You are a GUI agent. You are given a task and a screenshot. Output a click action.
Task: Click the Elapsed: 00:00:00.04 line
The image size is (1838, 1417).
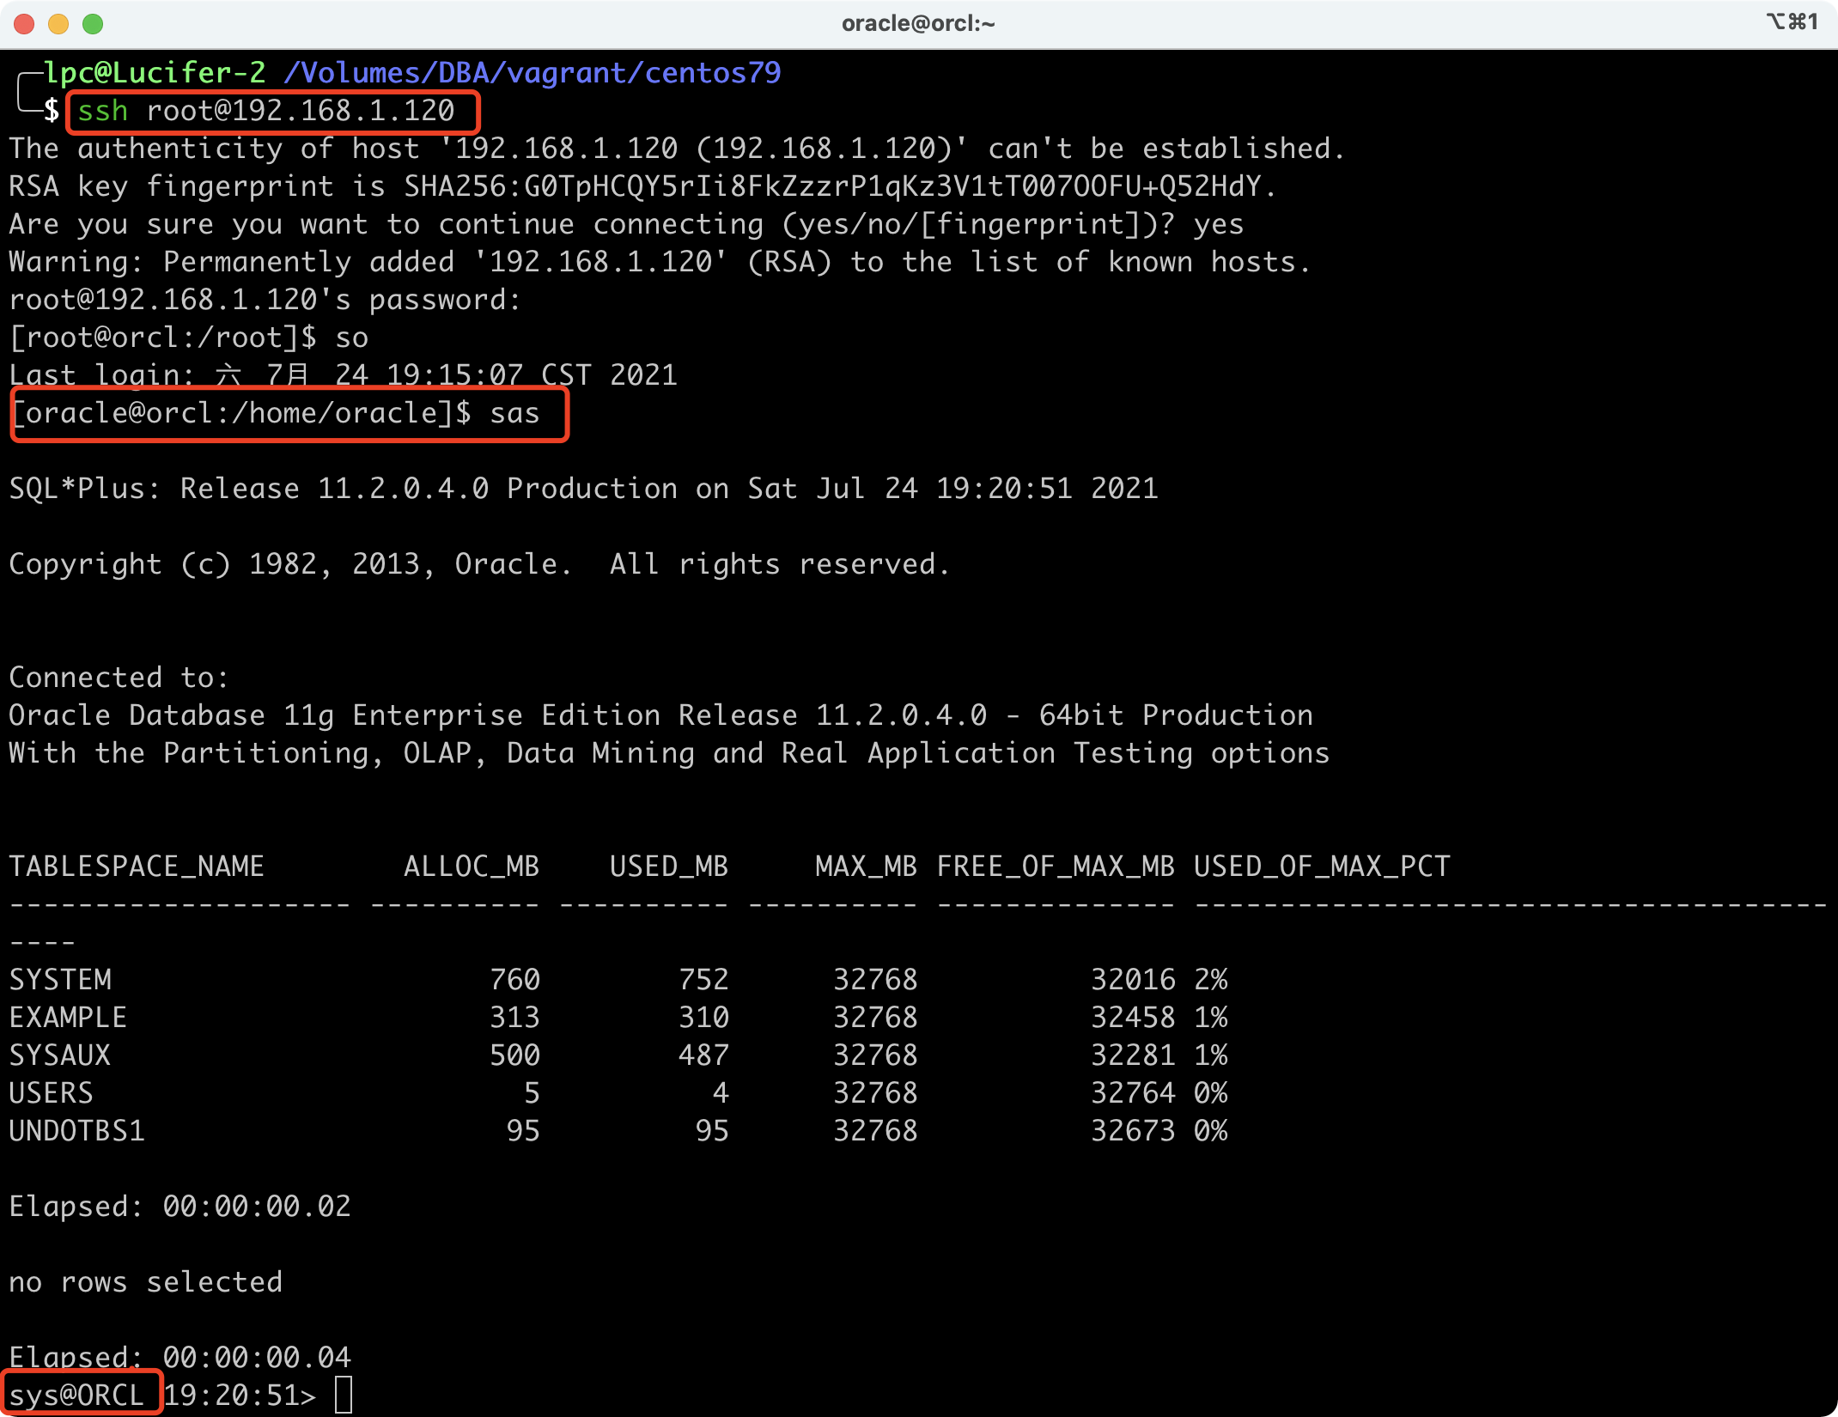[180, 1358]
